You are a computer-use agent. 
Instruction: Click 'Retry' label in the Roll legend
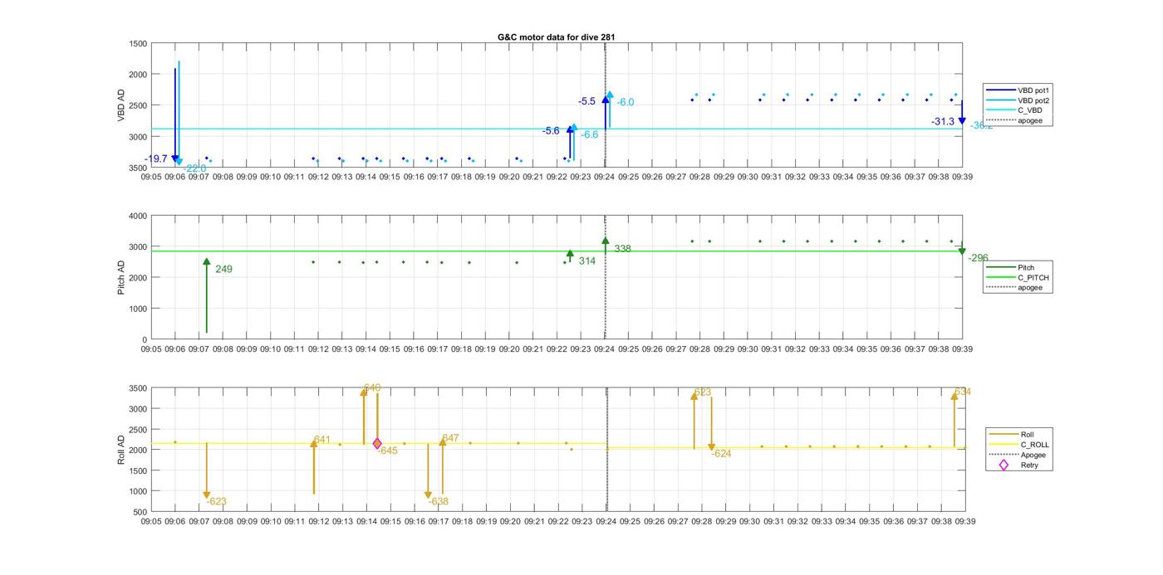coord(1030,465)
